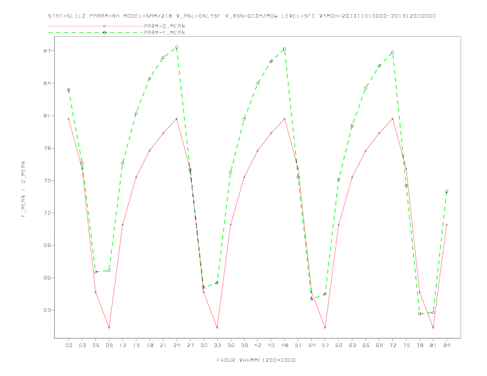Click the x-axis forecast hour label 39
The image size is (487, 376).
[244, 345]
